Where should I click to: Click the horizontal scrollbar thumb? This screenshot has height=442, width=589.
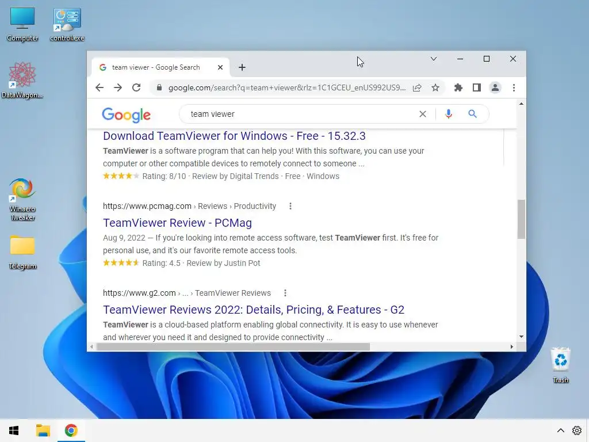[x=233, y=346]
